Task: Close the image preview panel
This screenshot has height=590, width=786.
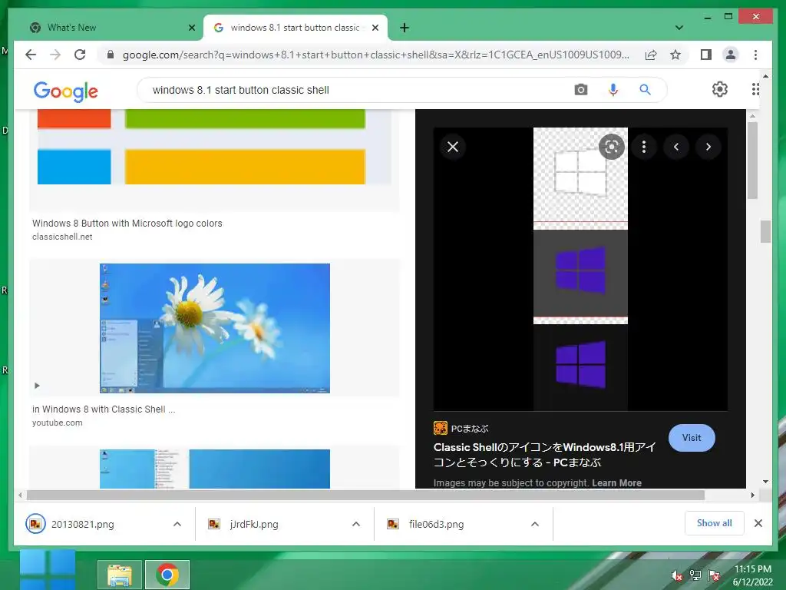Action: (x=453, y=147)
